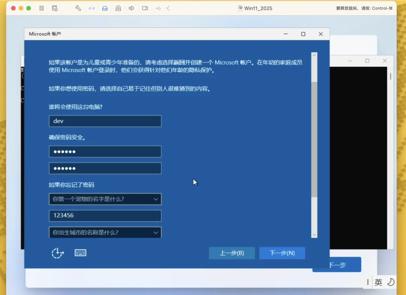The width and height of the screenshot is (406, 295).
Task: Focus the confirm password field
Action: [105, 168]
